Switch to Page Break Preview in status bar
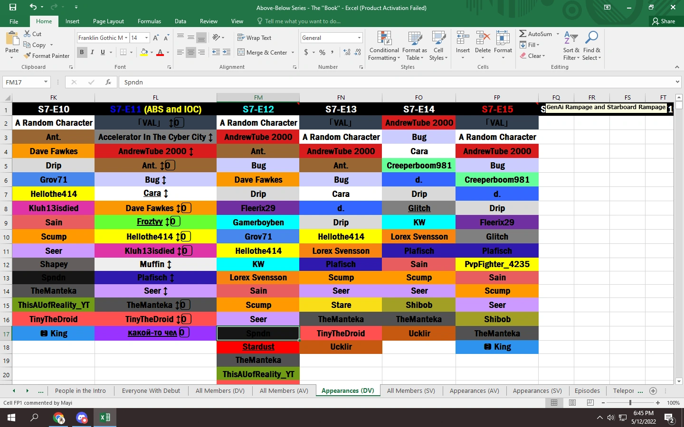Screen dimensions: 684x427 click(x=590, y=403)
